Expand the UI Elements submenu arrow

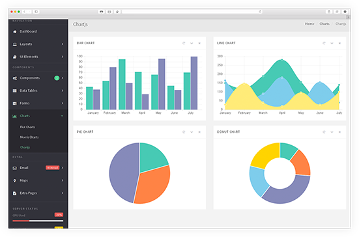click(63, 57)
